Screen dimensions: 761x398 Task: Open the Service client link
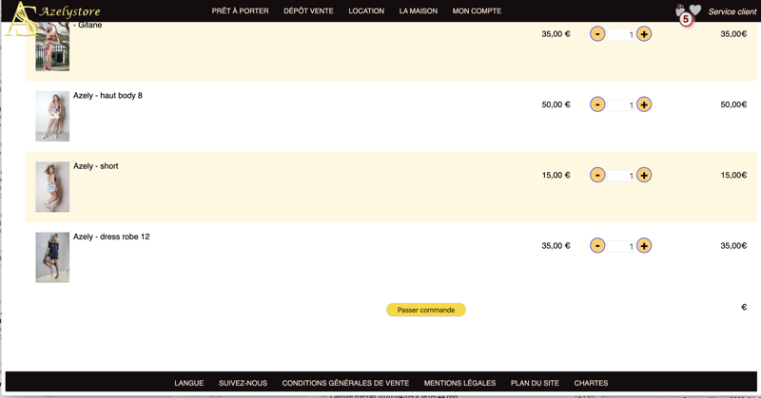[732, 12]
